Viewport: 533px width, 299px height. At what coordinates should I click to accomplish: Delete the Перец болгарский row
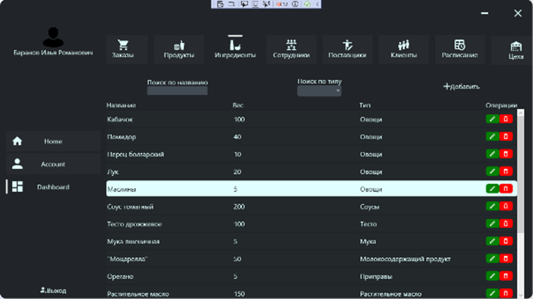point(506,154)
